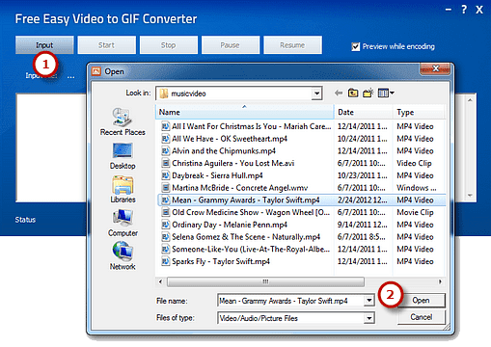Click the Movie Clip type cell
This screenshot has height=347, width=491.
[x=415, y=212]
